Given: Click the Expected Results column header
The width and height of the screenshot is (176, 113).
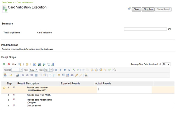Looking at the screenshot, I should tap(70, 84).
